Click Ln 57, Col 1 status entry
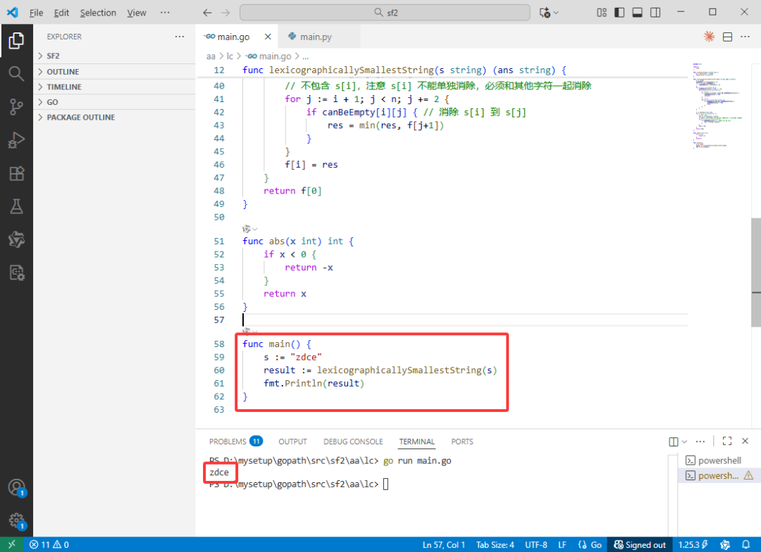This screenshot has width=761, height=552. click(x=444, y=545)
